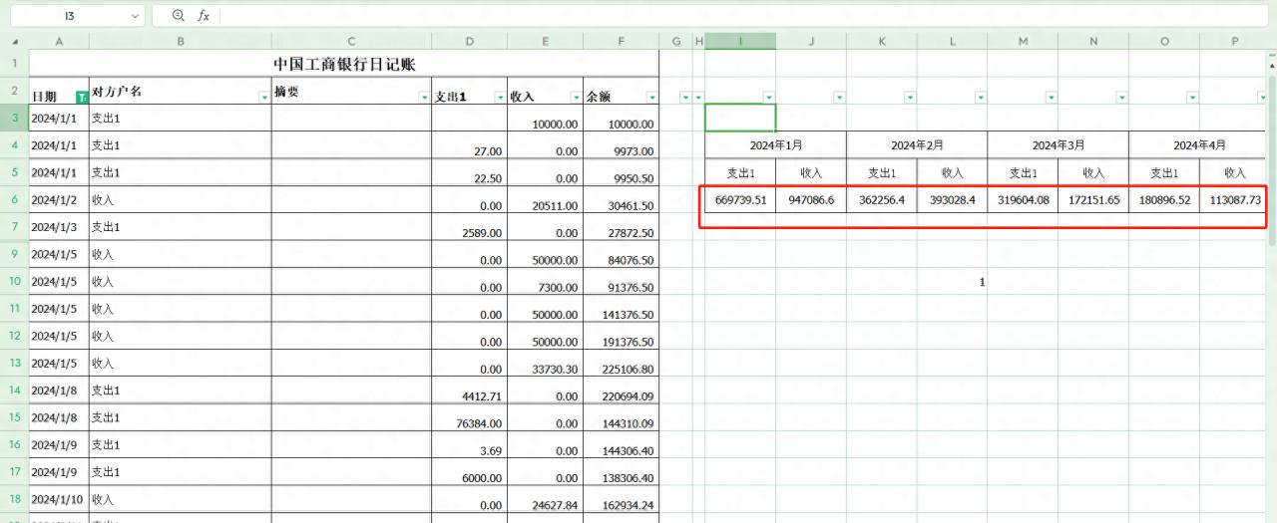Click the cell with value 393028.4
1277x523 pixels.
953,199
